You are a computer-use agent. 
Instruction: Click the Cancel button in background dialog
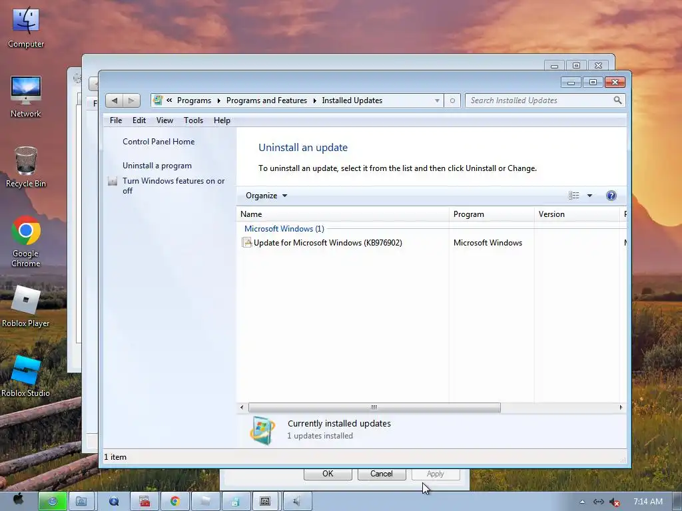tap(382, 474)
